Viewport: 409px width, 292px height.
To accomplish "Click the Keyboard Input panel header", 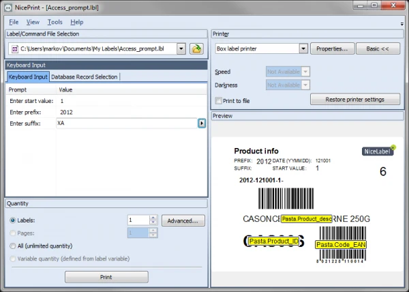I will coord(106,65).
